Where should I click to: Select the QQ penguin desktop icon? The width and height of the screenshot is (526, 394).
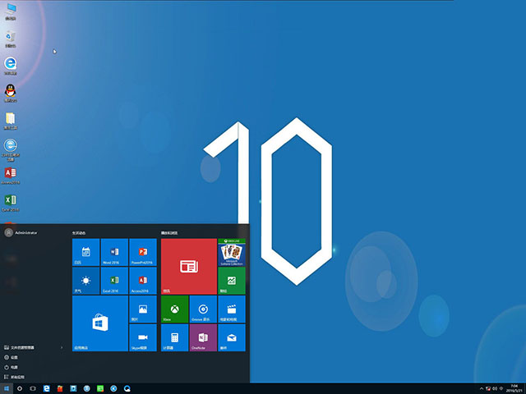click(11, 94)
